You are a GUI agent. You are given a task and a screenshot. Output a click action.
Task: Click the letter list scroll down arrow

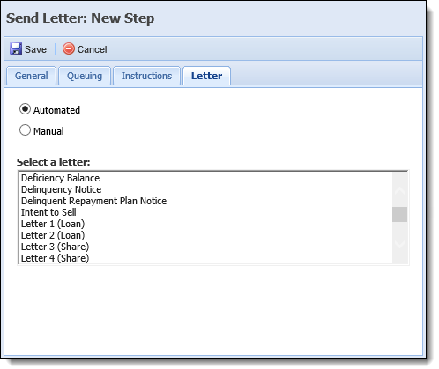pos(399,243)
